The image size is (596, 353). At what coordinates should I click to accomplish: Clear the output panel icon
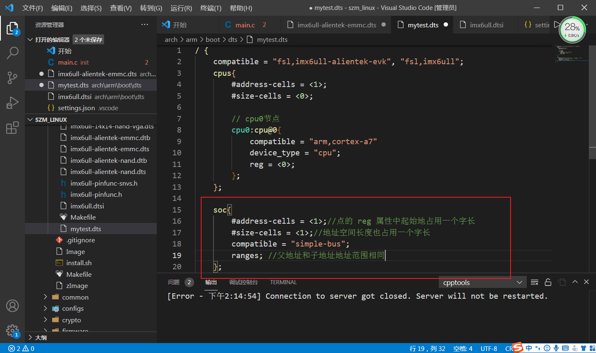(x=535, y=282)
